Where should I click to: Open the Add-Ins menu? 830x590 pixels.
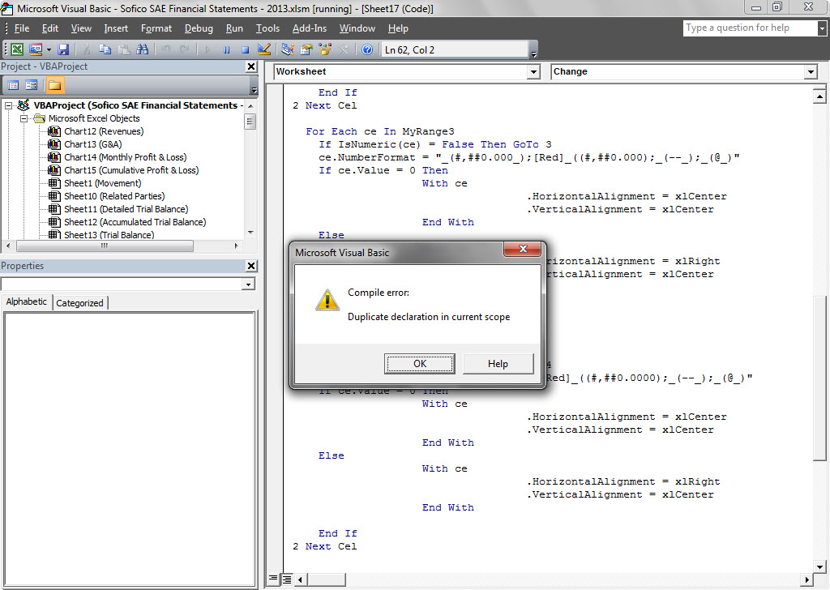point(310,28)
